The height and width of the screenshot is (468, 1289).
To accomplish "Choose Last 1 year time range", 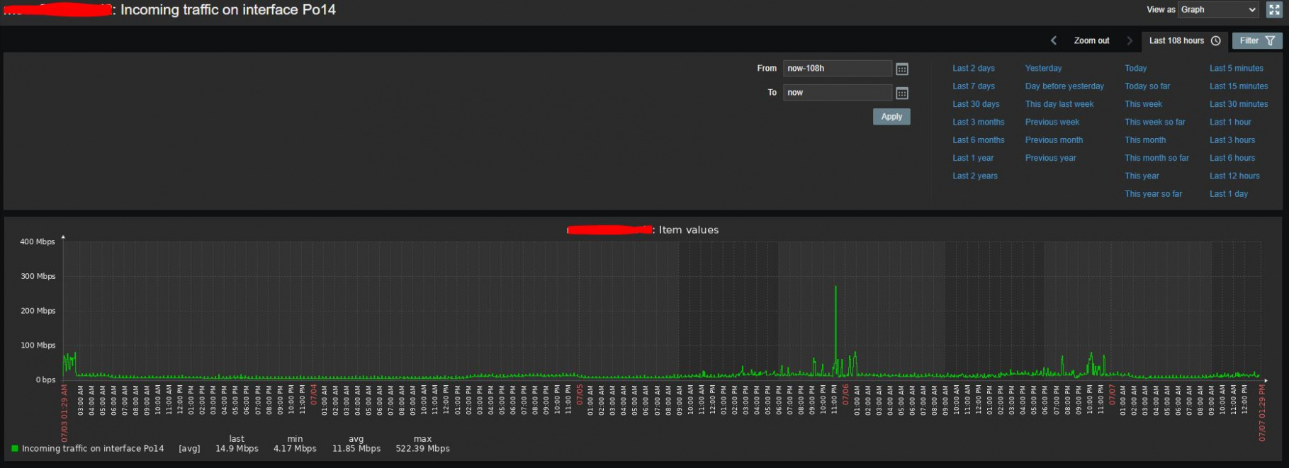I will click(x=973, y=159).
